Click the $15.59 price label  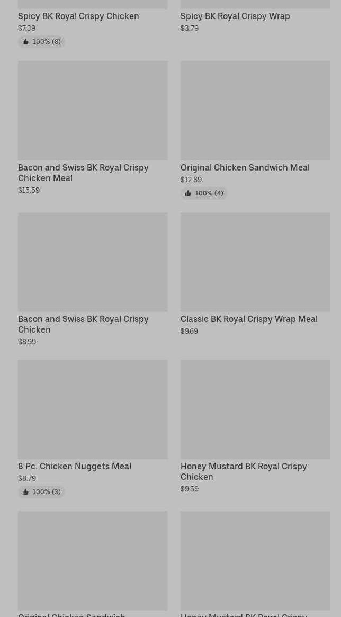[x=29, y=190]
